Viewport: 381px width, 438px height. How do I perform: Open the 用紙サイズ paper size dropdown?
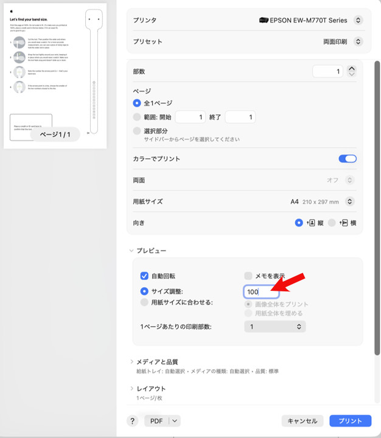[x=349, y=201]
